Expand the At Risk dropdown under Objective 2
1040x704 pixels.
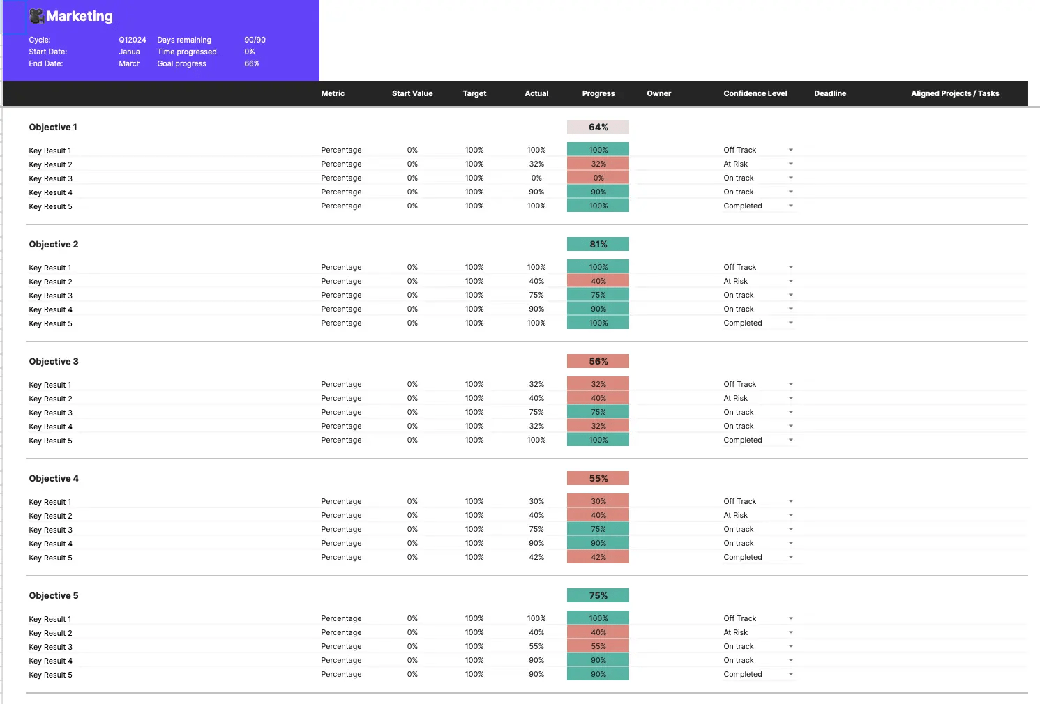(790, 281)
